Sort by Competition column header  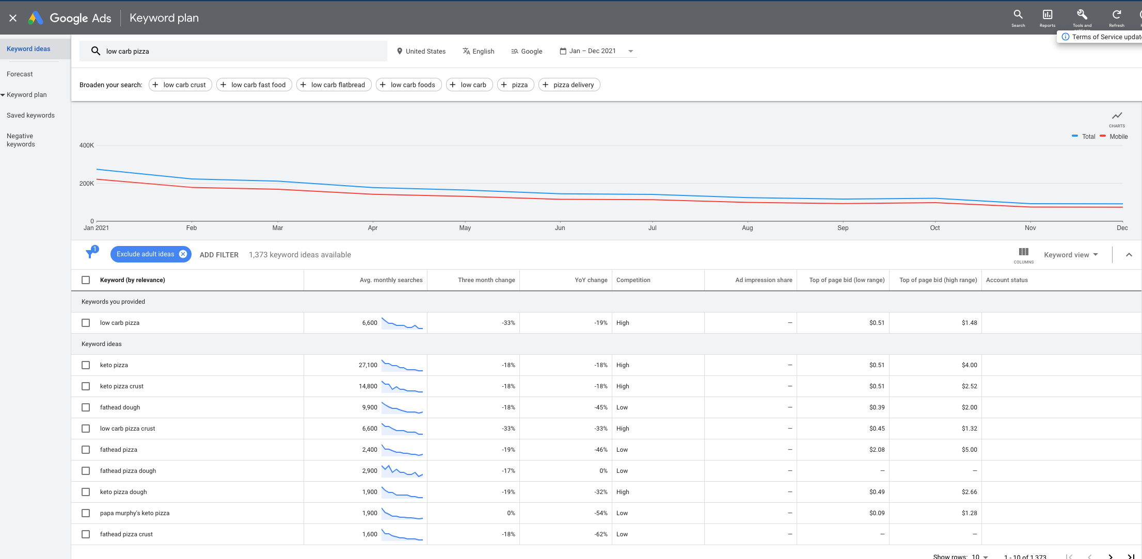(x=633, y=280)
